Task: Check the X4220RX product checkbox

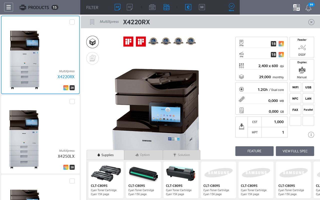Action: (x=72, y=22)
